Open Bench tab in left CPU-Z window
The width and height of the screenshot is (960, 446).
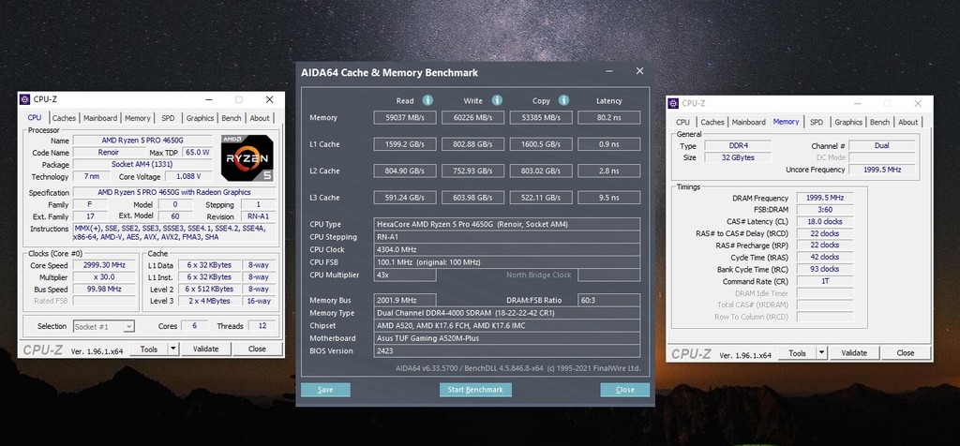232,118
